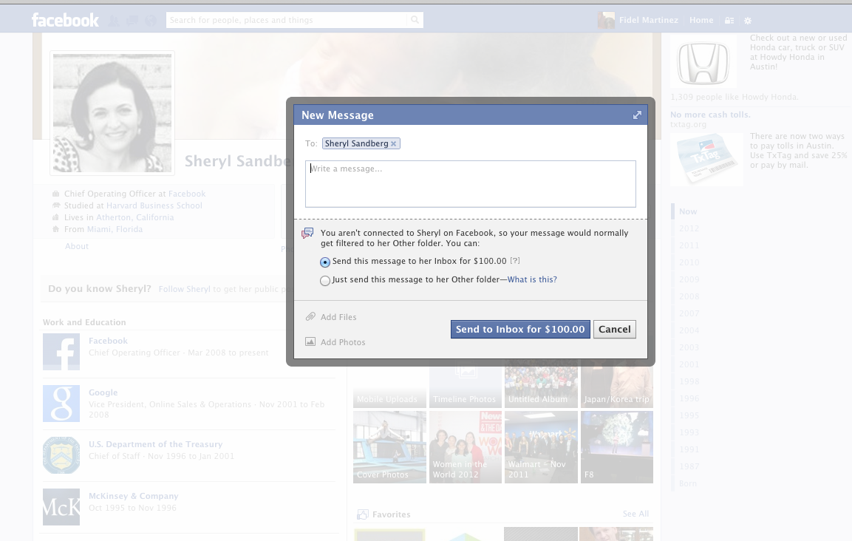This screenshot has width=852, height=541.
Task: Jump to 1995 on the timeline
Action: (689, 415)
